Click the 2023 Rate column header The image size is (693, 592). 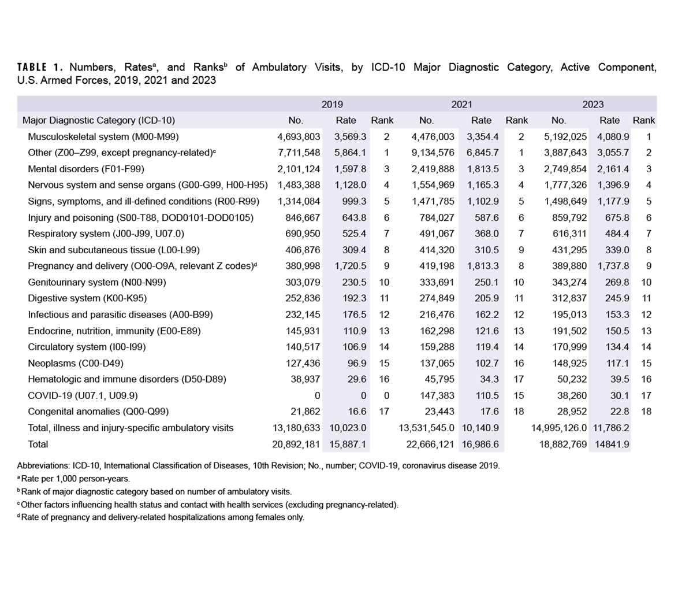(609, 120)
